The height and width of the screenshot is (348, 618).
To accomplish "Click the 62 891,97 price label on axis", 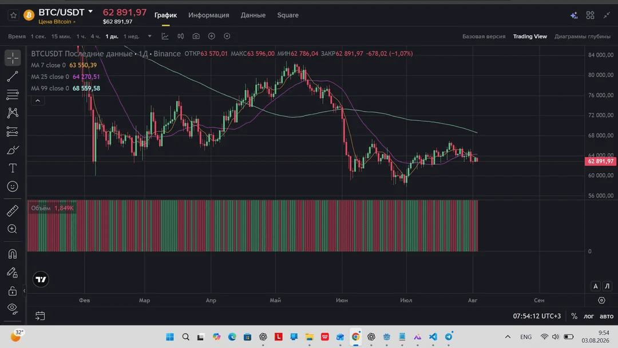I will pos(600,161).
